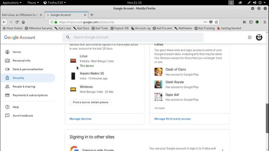Open Kali Forums bookmark

[x=162, y=28]
